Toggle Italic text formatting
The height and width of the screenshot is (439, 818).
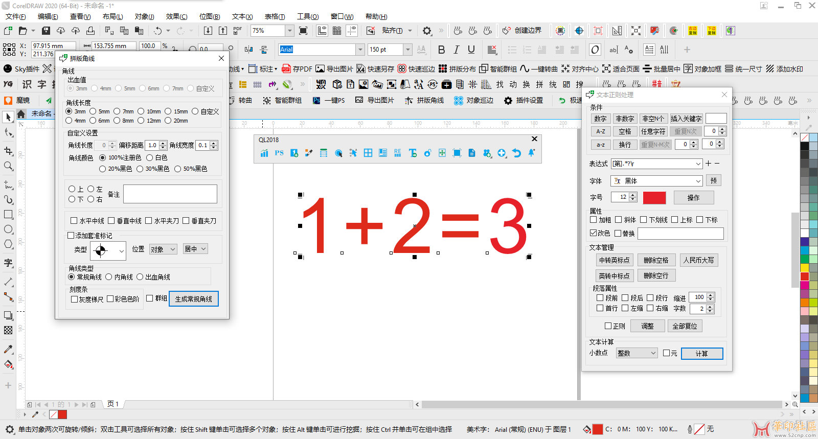point(457,50)
